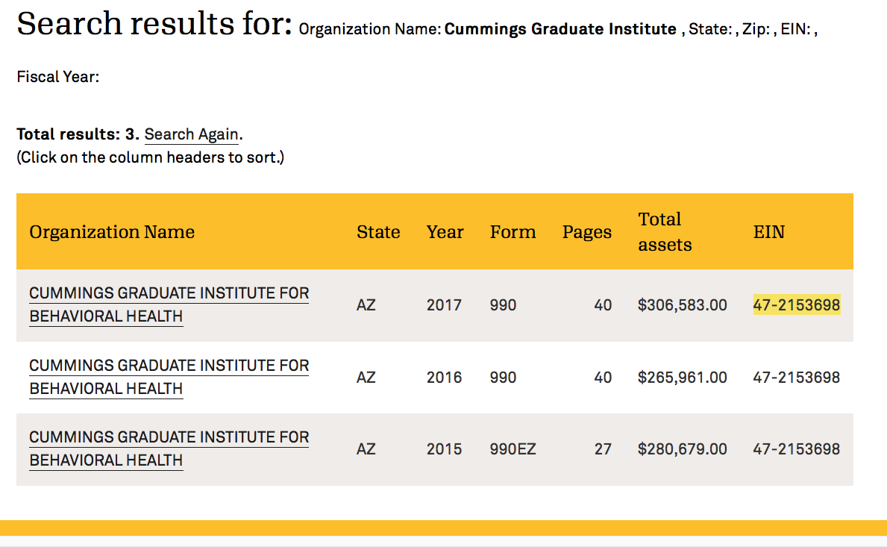Click the EIN in the 2015 row

797,449
